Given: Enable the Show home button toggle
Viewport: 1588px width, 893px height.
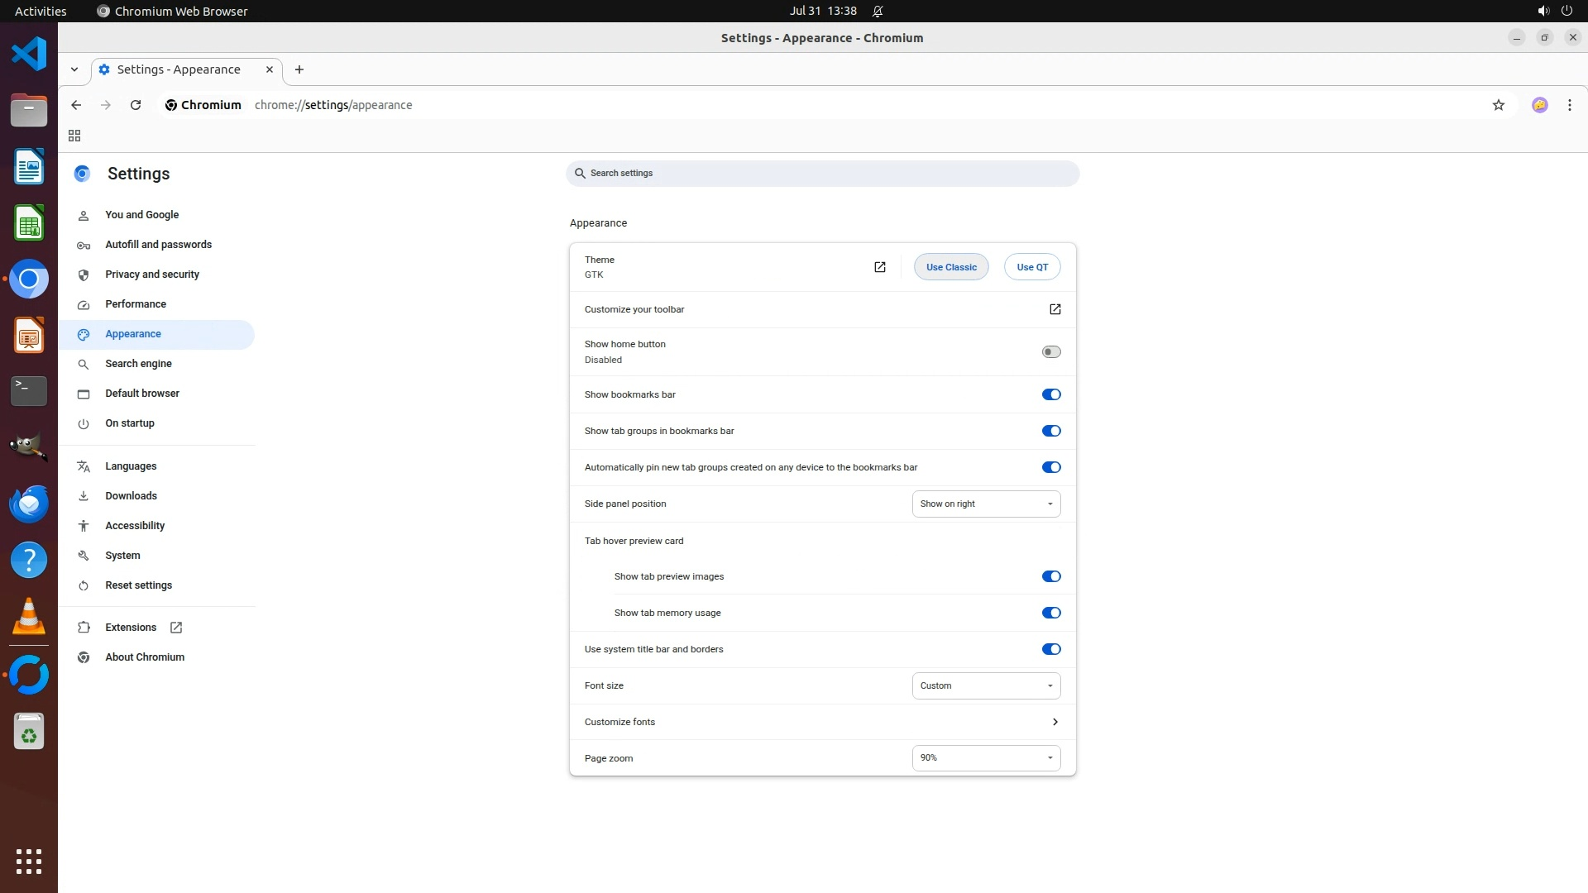Looking at the screenshot, I should (1050, 352).
